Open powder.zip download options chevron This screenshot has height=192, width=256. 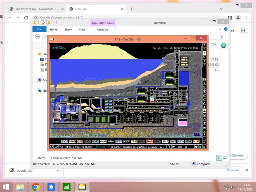pyautogui.click(x=58, y=170)
